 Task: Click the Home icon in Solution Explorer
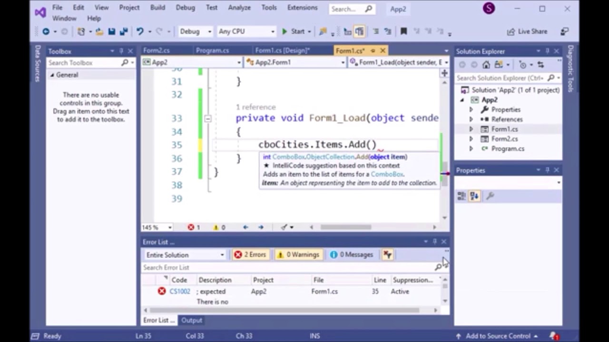click(486, 65)
